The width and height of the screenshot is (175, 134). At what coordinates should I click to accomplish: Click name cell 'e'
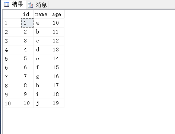tap(42, 59)
